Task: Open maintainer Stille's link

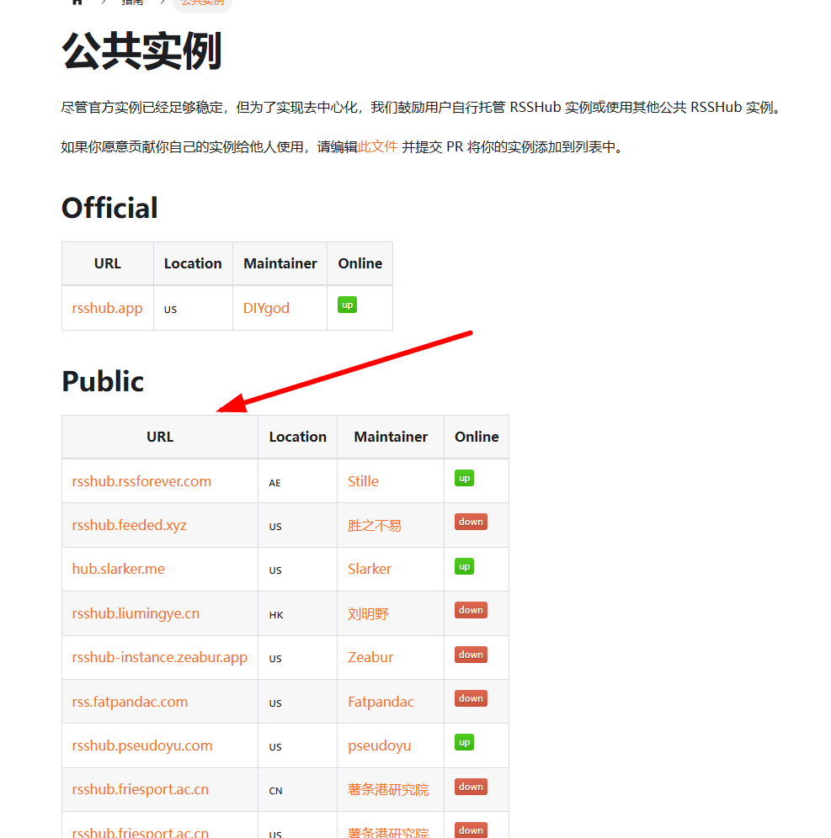Action: coord(363,481)
